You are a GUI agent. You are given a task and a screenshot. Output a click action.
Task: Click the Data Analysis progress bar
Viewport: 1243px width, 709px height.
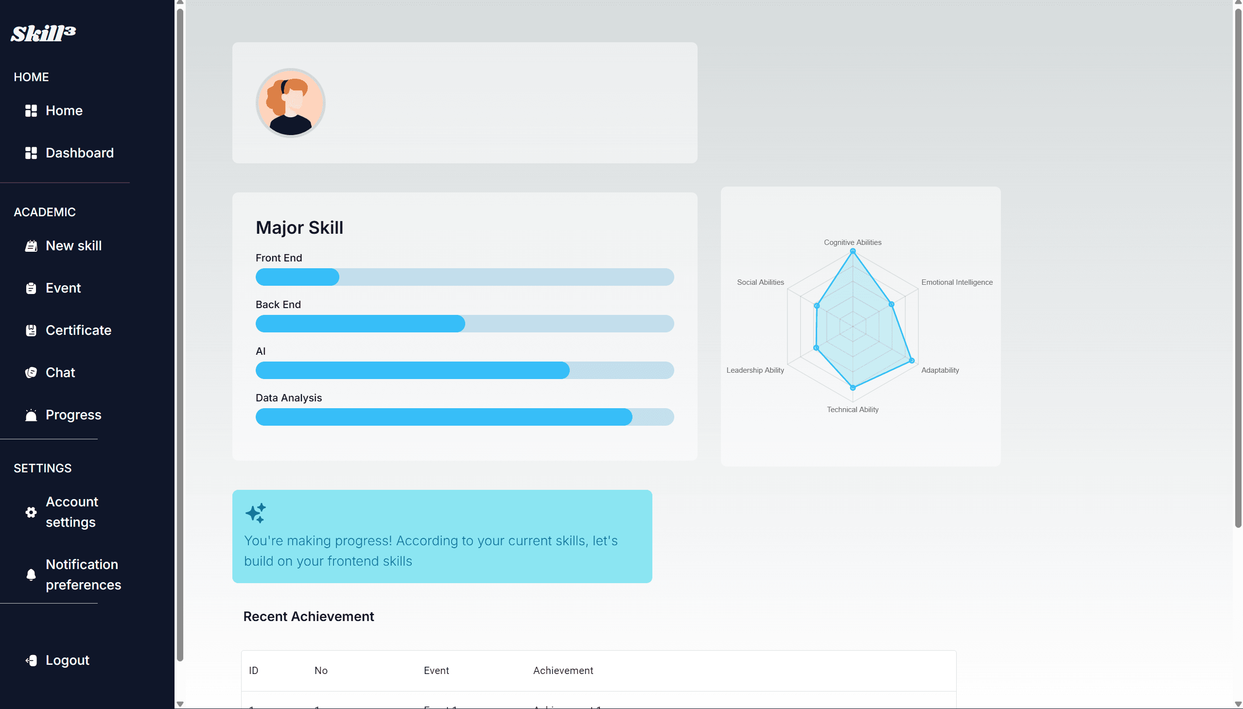[x=464, y=417]
